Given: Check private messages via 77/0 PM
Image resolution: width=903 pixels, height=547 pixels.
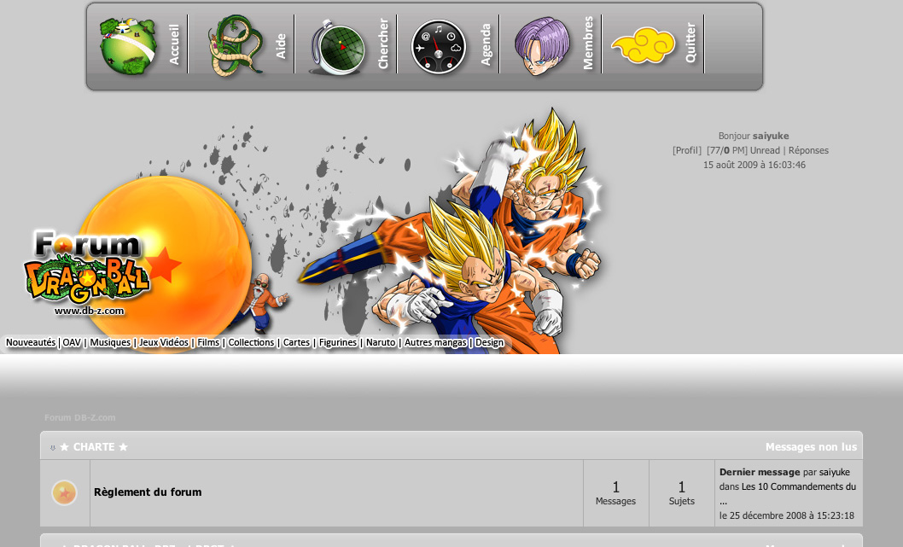Looking at the screenshot, I should coord(727,150).
